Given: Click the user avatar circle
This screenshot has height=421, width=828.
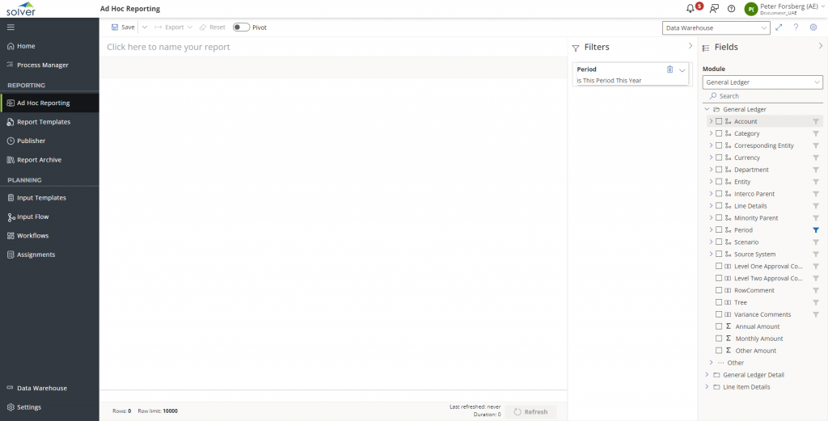Looking at the screenshot, I should [751, 9].
